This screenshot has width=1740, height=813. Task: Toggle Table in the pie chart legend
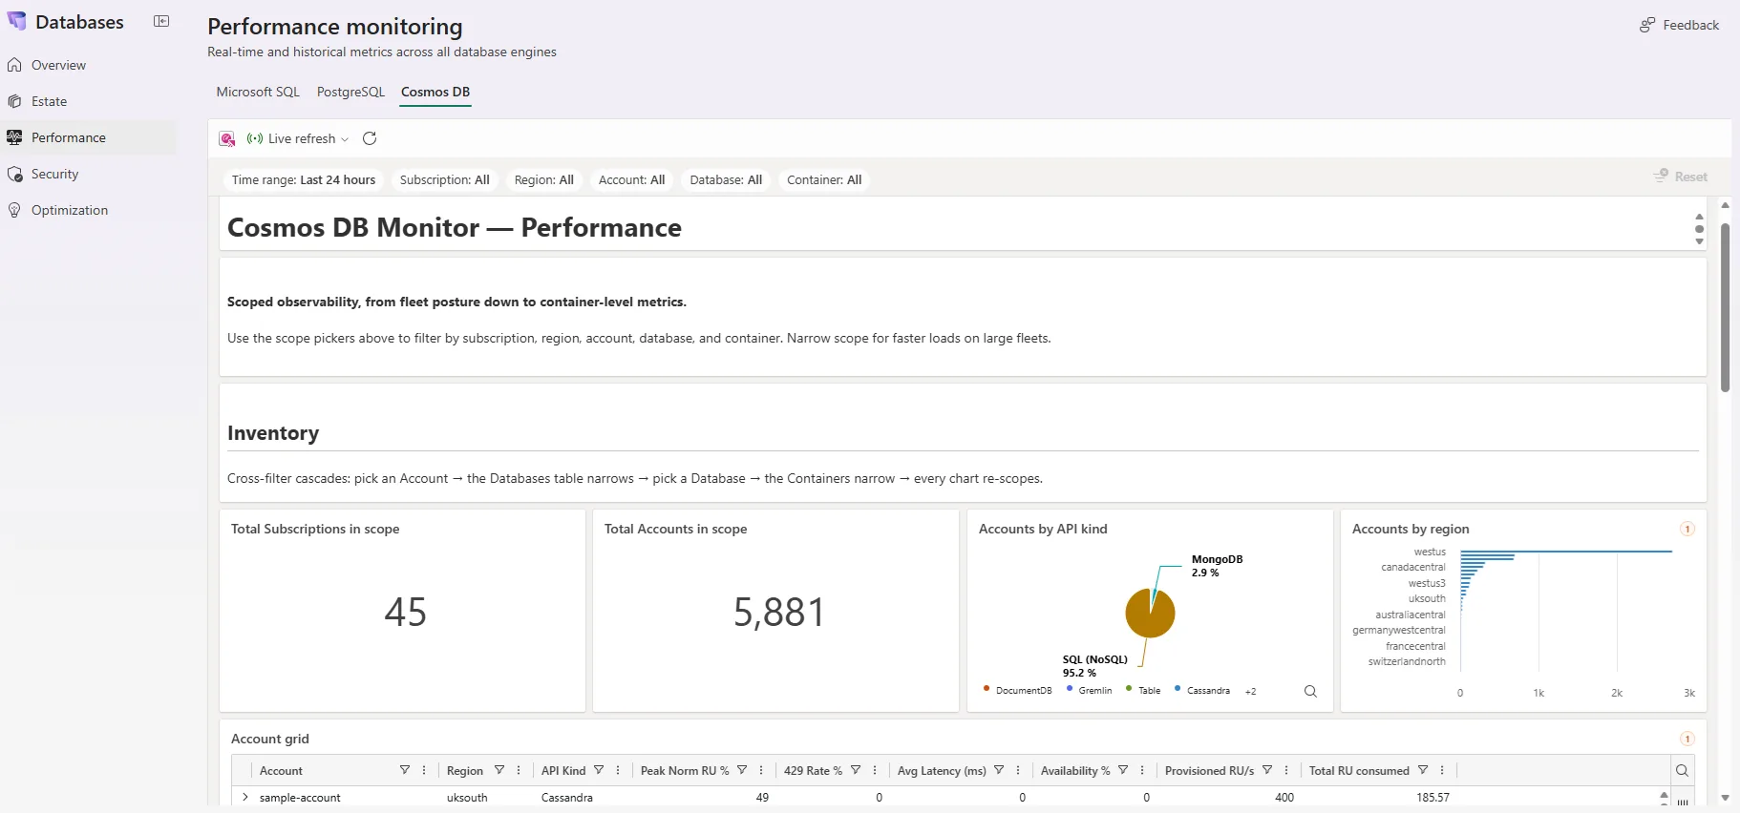tap(1144, 690)
